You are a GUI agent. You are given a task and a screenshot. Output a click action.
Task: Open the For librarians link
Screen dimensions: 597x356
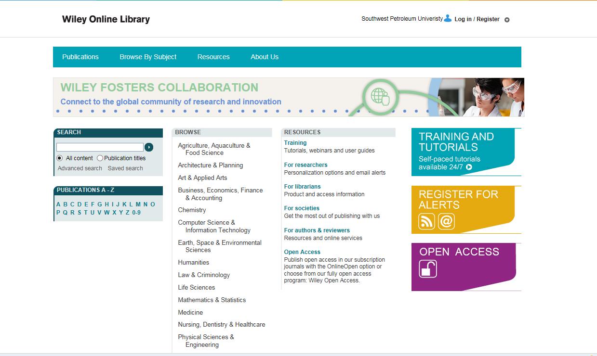pos(303,187)
